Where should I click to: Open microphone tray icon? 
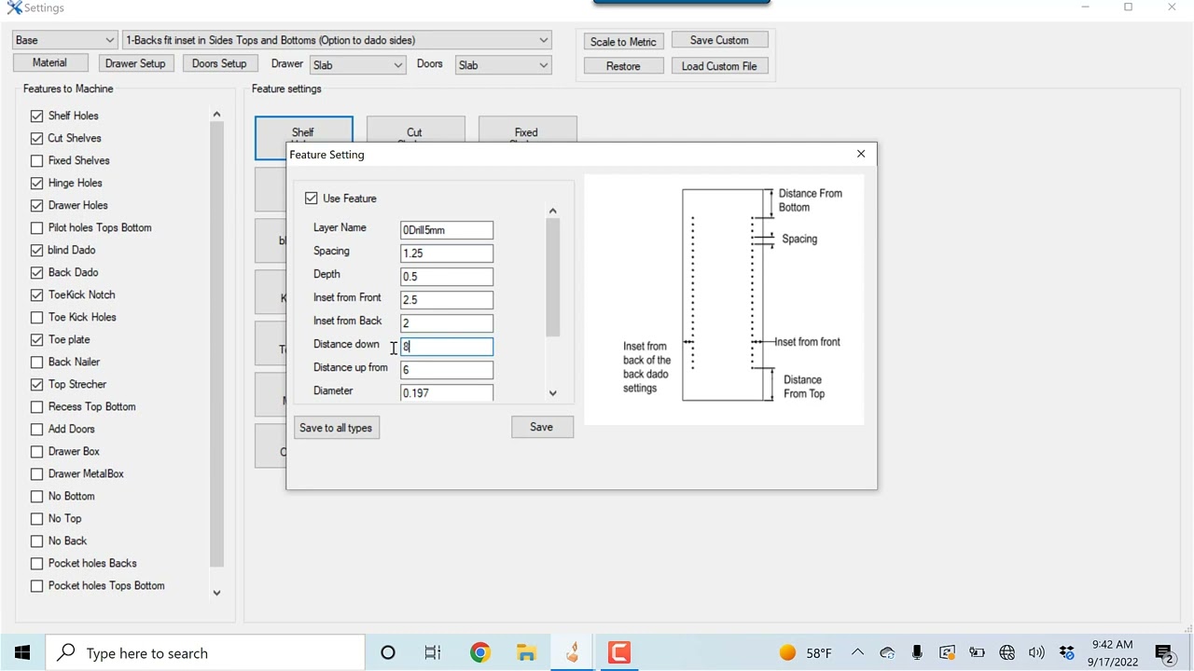(917, 652)
